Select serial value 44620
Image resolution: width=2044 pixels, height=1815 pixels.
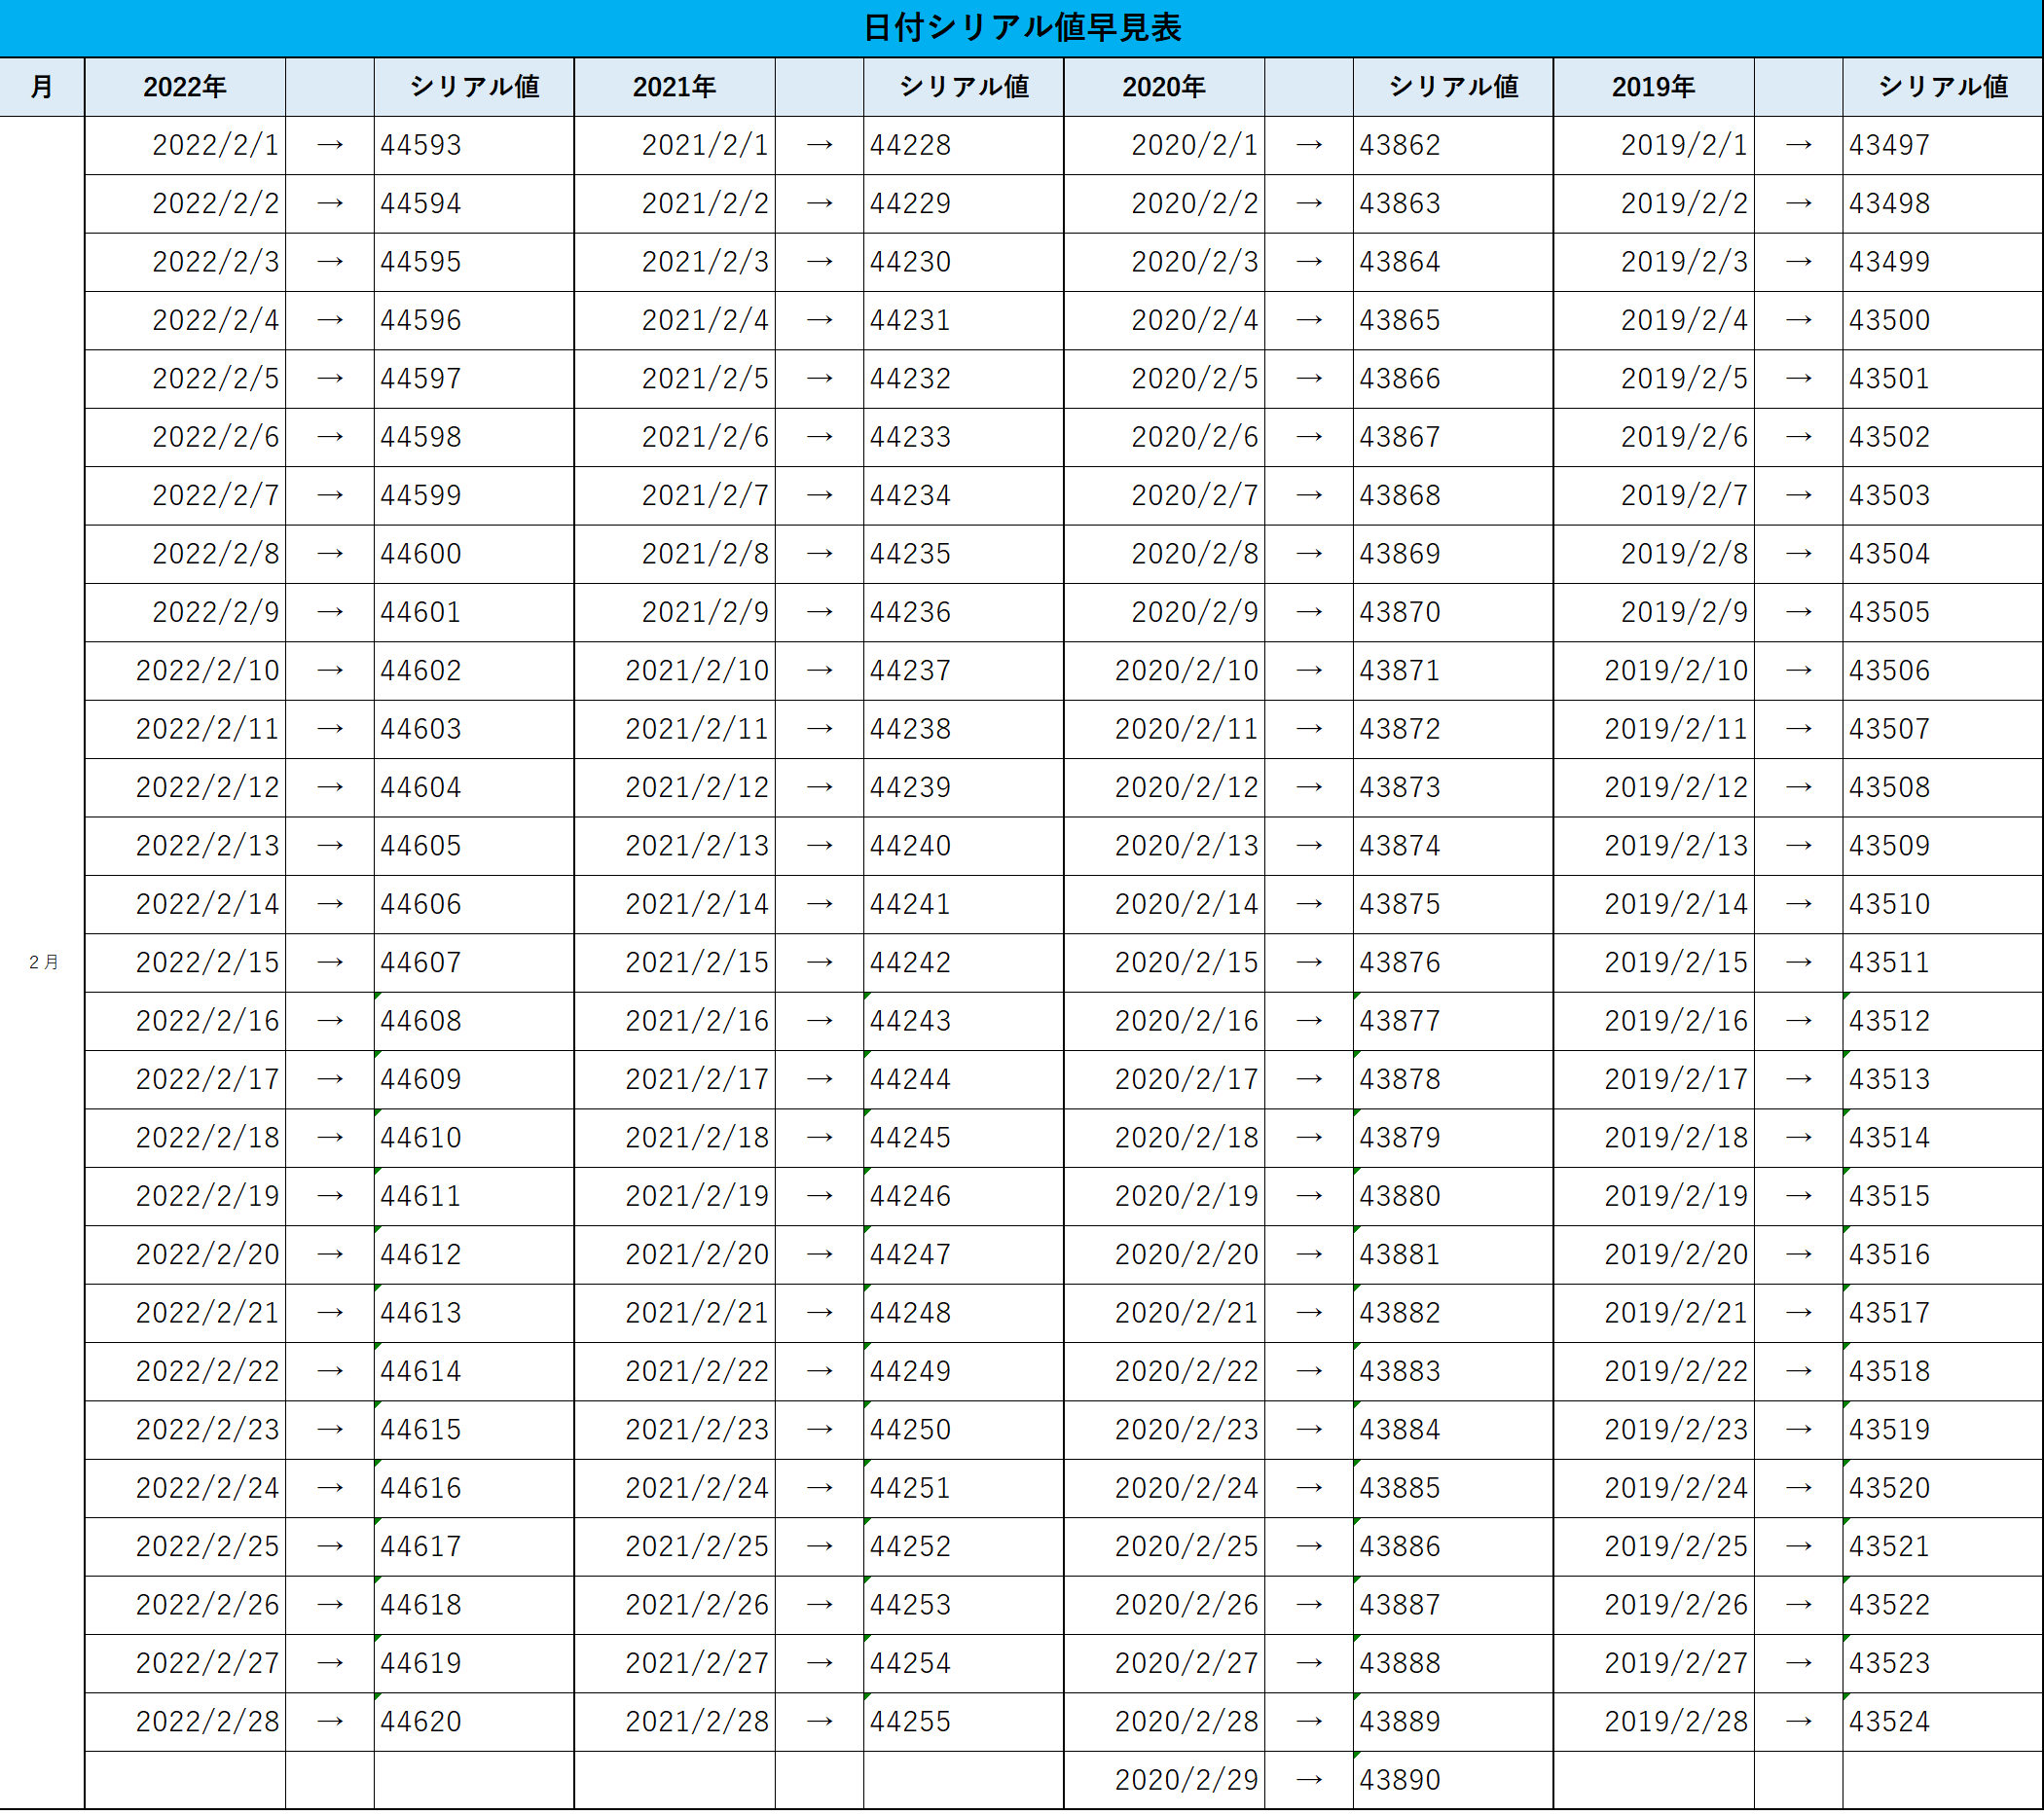tap(474, 1722)
